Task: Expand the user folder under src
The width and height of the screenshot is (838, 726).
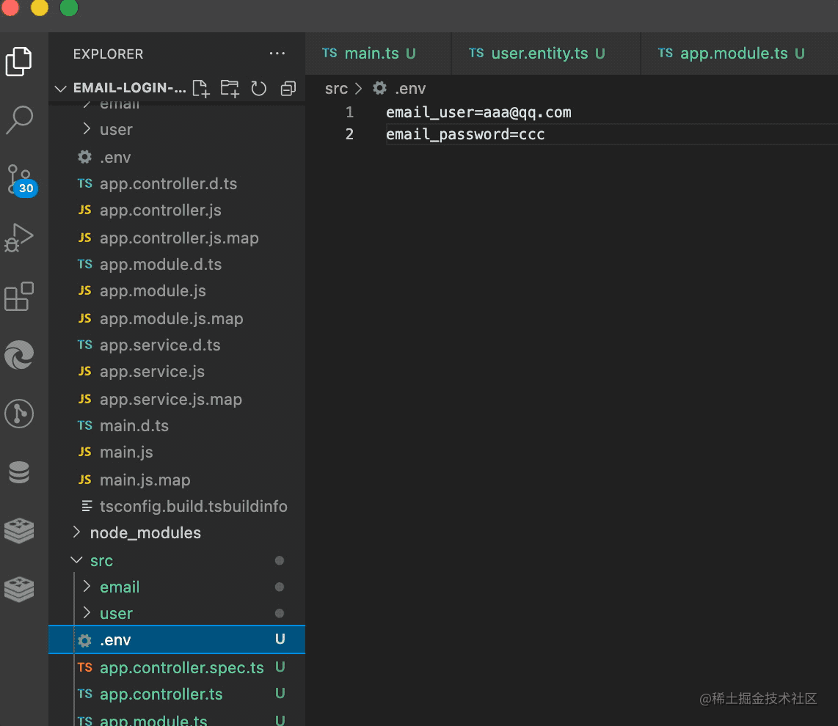Action: 116,614
